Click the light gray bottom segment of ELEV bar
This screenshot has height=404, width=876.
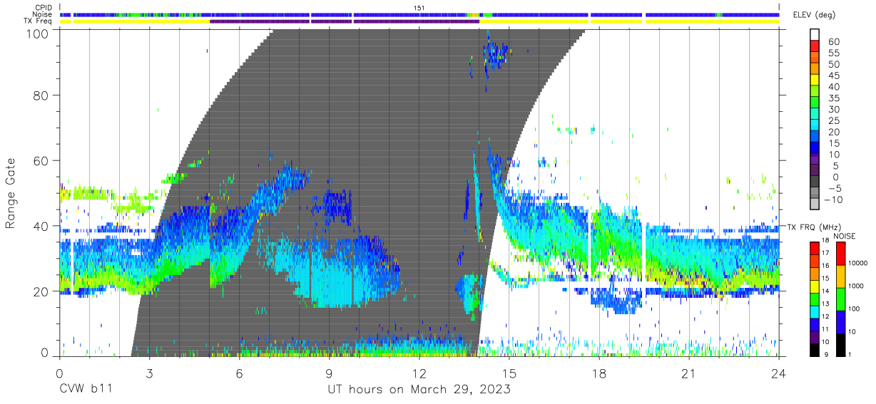(815, 203)
